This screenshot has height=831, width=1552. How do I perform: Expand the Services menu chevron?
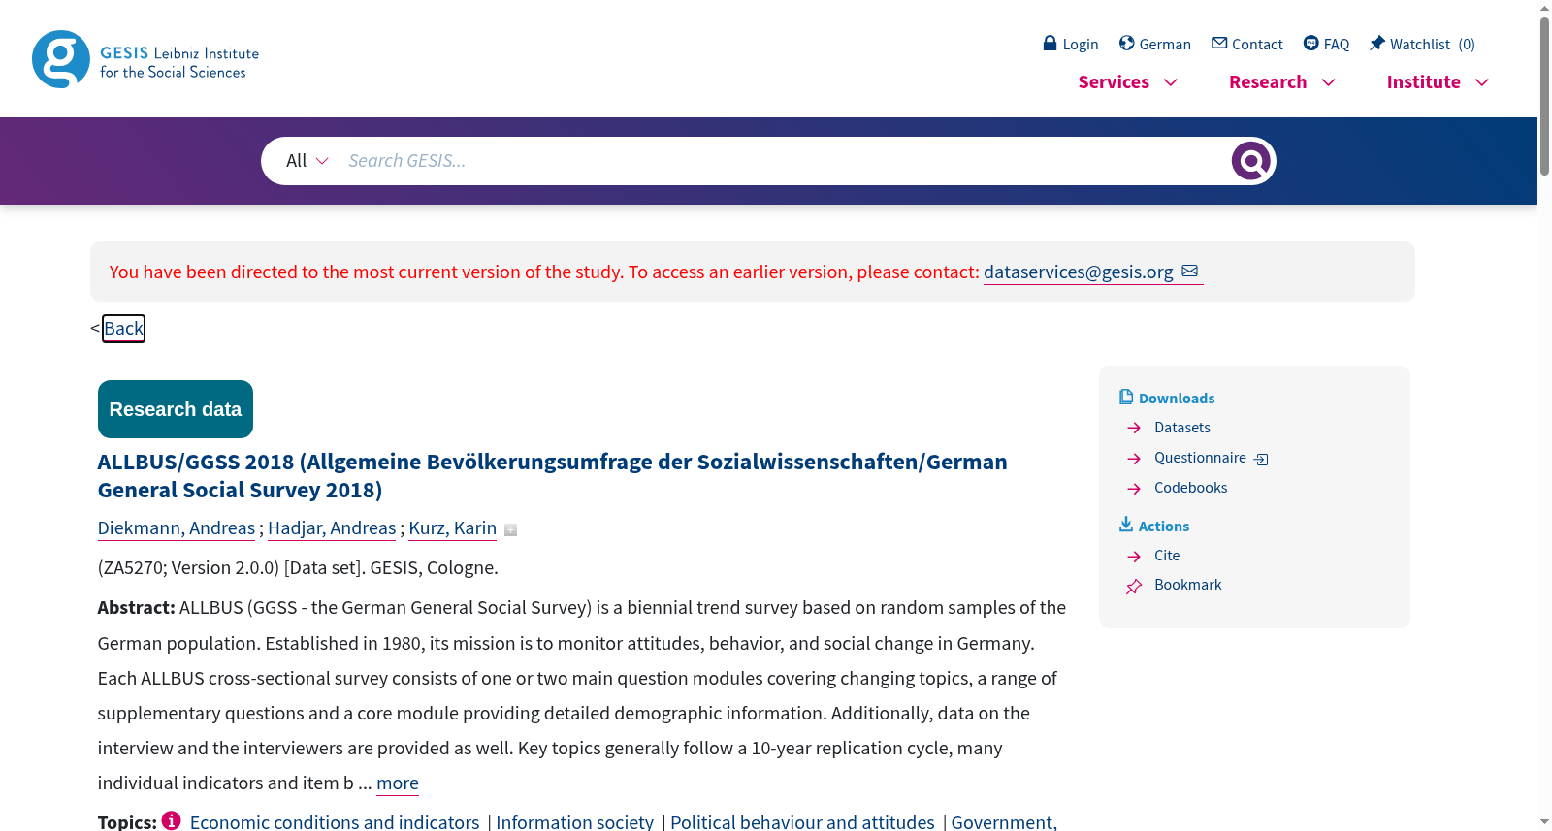1171,82
